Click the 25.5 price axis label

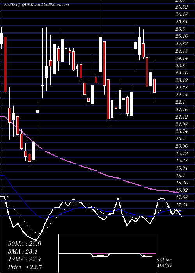(180, 29)
